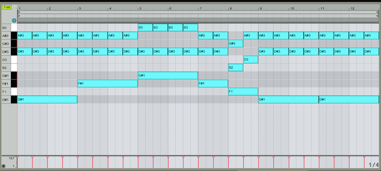Select the F#1 note starting at bar 3

[x=108, y=84]
